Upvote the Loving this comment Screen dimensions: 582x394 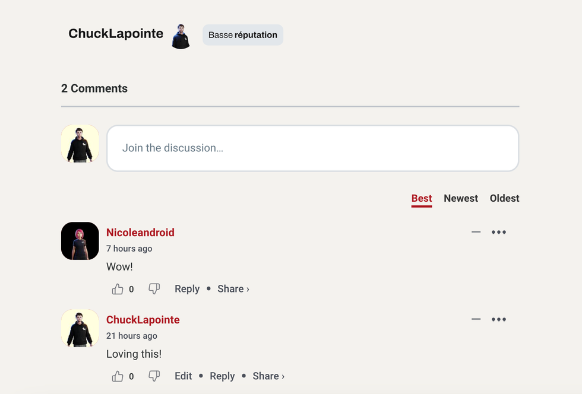pos(117,376)
